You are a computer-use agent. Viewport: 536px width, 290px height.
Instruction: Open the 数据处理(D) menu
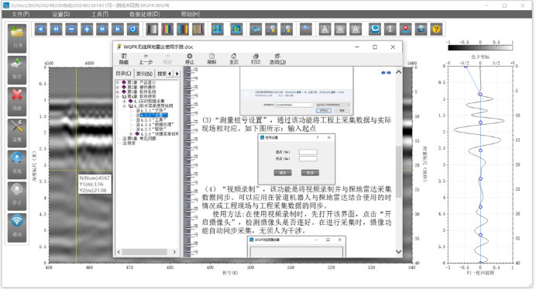pyautogui.click(x=144, y=14)
